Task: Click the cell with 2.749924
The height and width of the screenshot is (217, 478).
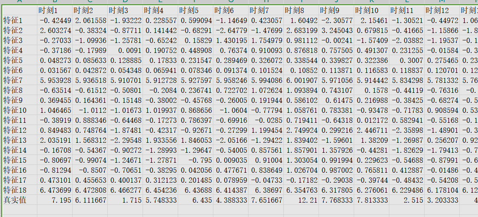Action: click(301, 130)
